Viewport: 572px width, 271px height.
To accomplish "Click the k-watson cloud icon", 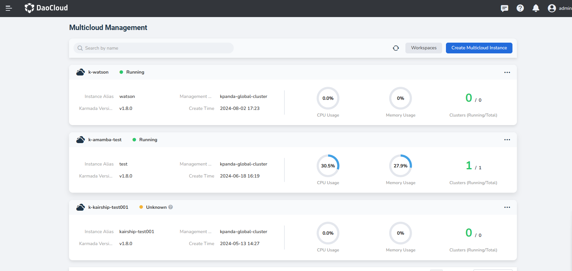I will coord(80,72).
